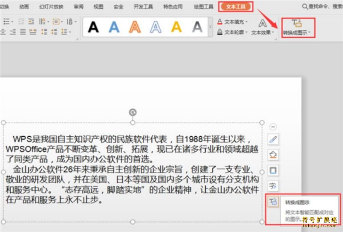Apply the blue hollow outline WordArt style
The image size is (343, 232).
coord(156,27)
